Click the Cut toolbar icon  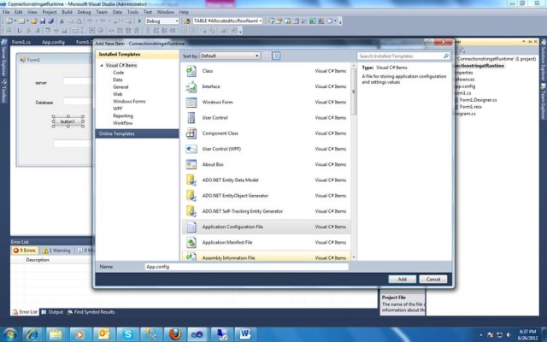tap(62, 21)
